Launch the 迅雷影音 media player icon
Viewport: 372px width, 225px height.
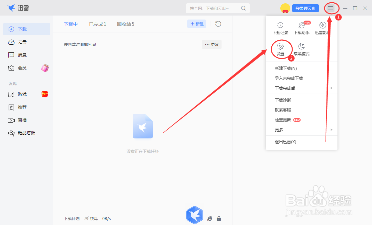(322, 25)
